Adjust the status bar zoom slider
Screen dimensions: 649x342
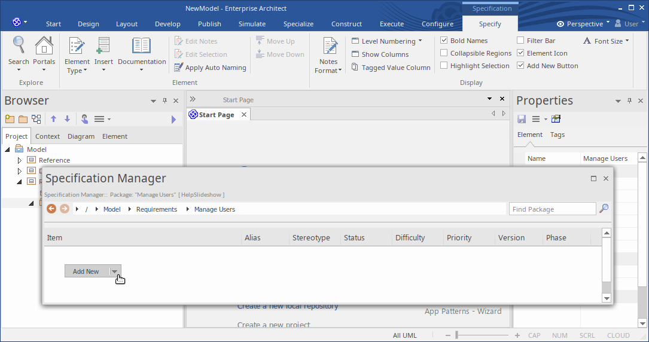coord(457,335)
